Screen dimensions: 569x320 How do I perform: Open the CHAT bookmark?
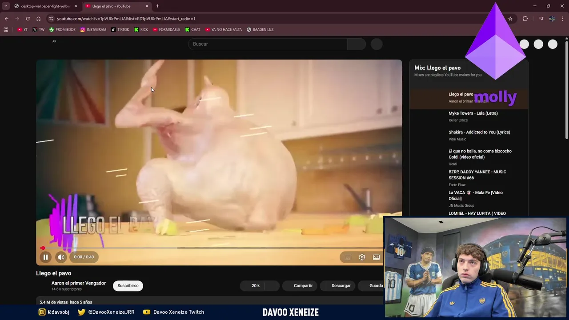192,30
